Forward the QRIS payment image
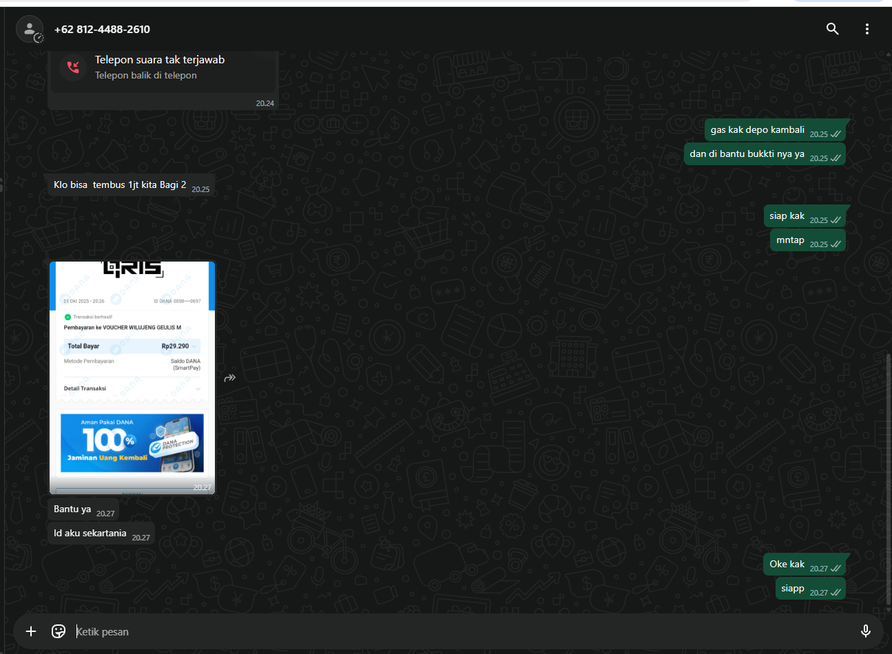 230,378
